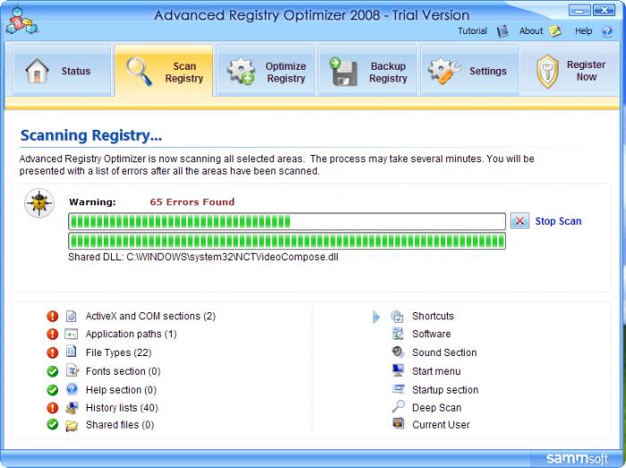Select Shared files (0) entry
Image resolution: width=626 pixels, height=468 pixels.
click(120, 425)
